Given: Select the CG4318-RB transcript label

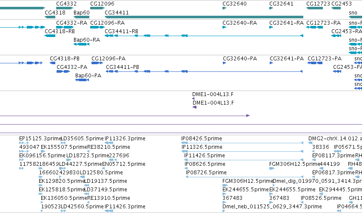Looking at the screenshot, I should (60, 31).
